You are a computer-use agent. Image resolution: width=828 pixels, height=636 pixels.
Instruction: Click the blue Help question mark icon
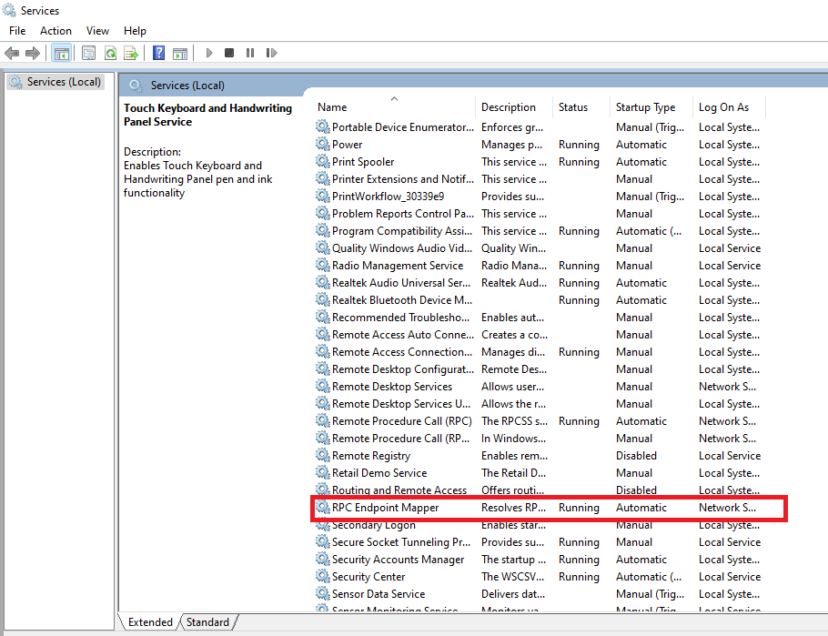pyautogui.click(x=159, y=54)
